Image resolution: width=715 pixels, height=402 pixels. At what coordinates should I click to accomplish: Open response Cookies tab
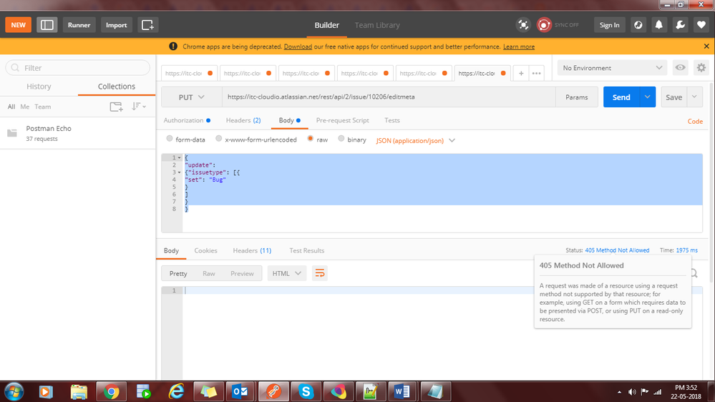(x=205, y=250)
